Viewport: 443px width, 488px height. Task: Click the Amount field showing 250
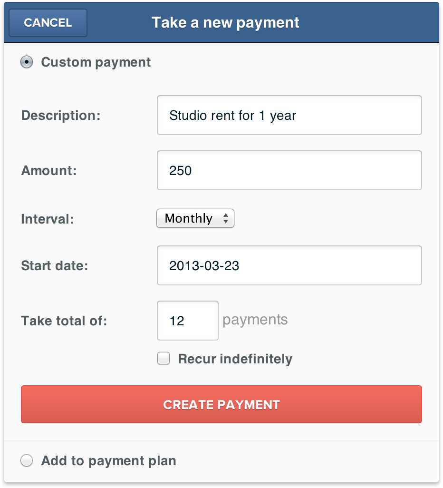tap(289, 170)
